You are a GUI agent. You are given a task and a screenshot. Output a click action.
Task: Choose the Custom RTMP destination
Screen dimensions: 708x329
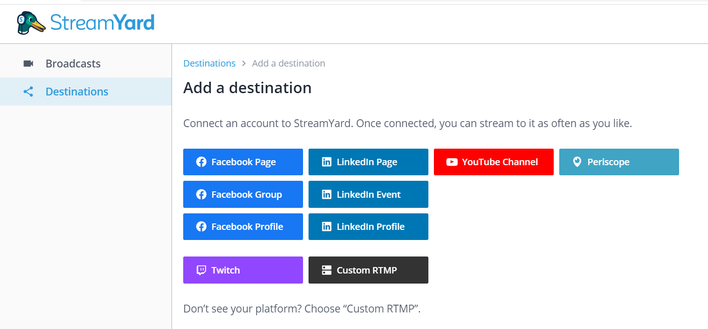point(368,270)
